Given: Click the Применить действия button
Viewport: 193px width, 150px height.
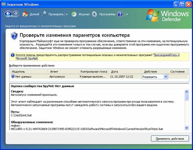Looking at the screenshot, I should point(170,138).
